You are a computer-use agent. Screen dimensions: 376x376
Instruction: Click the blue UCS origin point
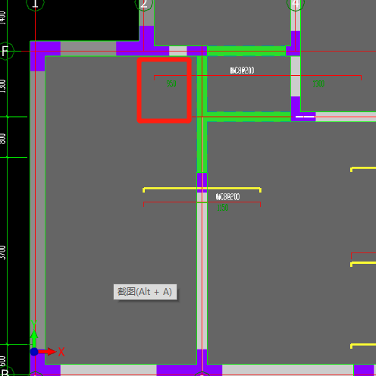34,352
